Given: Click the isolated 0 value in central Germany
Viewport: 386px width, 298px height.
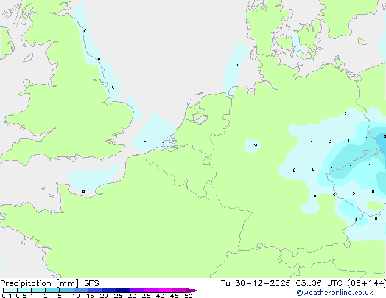Looking at the screenshot, I should 256,145.
